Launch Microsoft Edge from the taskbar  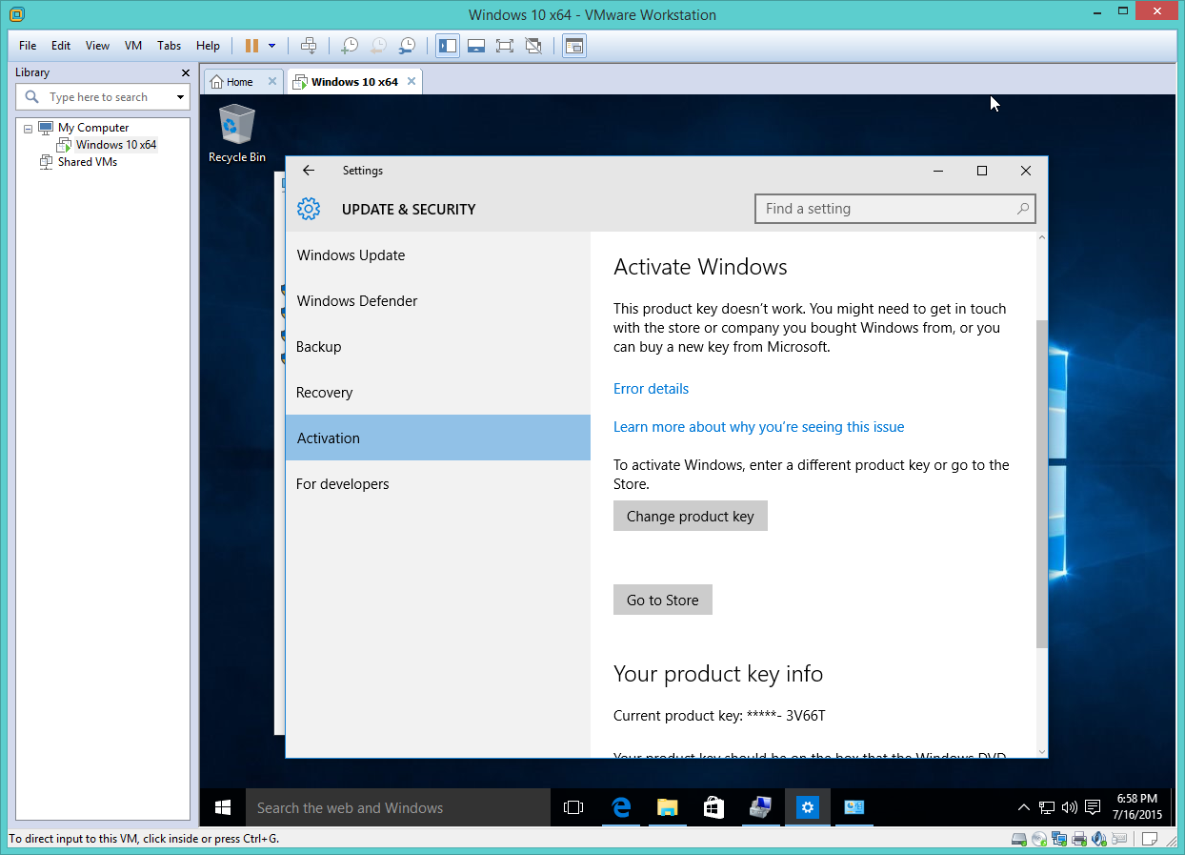tap(621, 807)
